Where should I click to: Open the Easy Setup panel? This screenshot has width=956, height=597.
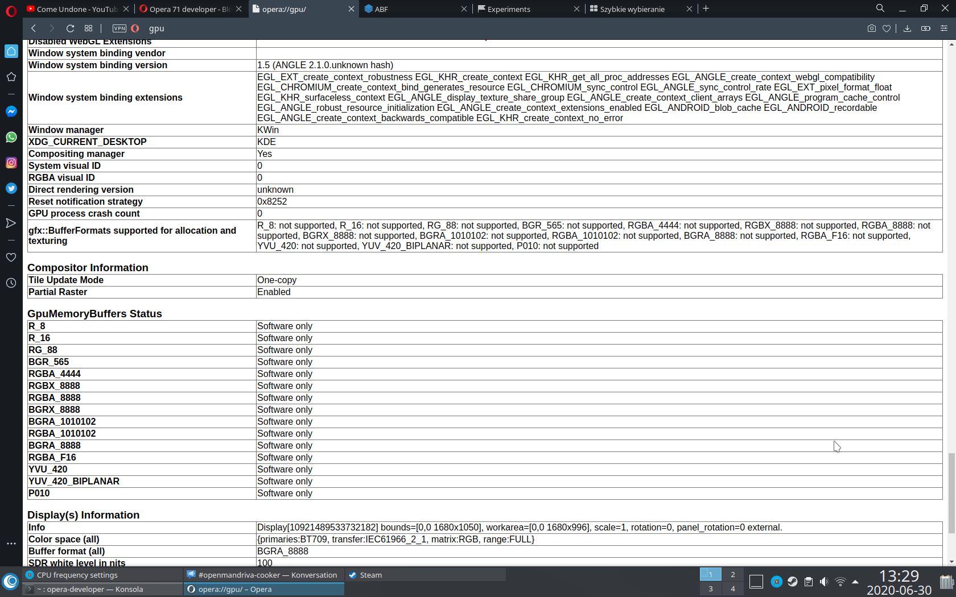(x=944, y=28)
